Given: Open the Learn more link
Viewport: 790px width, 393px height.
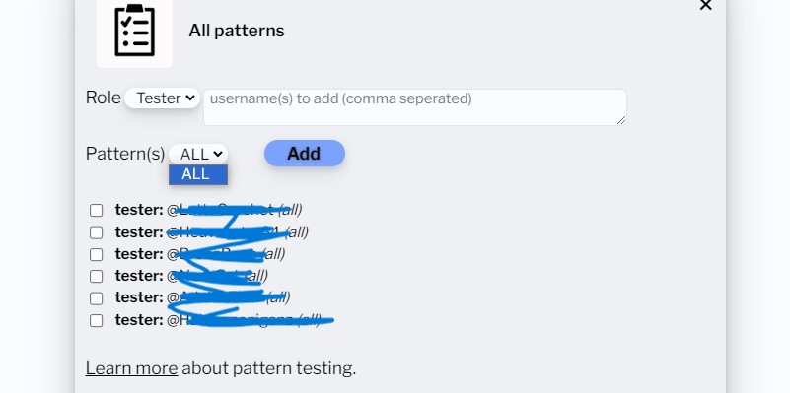Looking at the screenshot, I should click(131, 368).
